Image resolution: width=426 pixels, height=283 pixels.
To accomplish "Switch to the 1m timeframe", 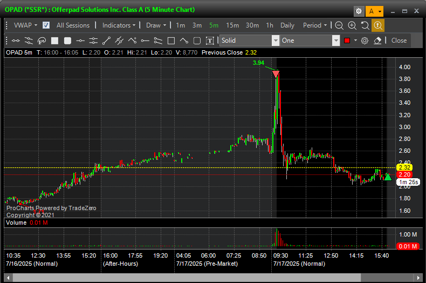I will click(181, 25).
